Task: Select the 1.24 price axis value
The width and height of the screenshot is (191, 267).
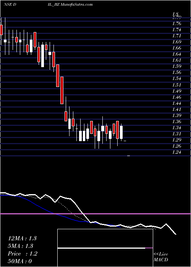Action: pyautogui.click(x=177, y=152)
